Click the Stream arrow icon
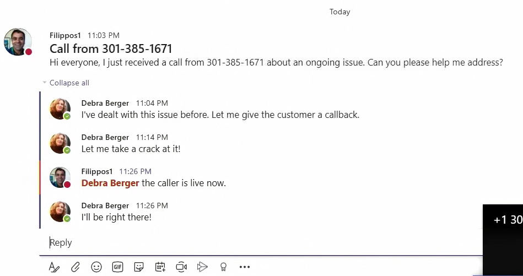This screenshot has height=276, width=523. click(x=202, y=267)
